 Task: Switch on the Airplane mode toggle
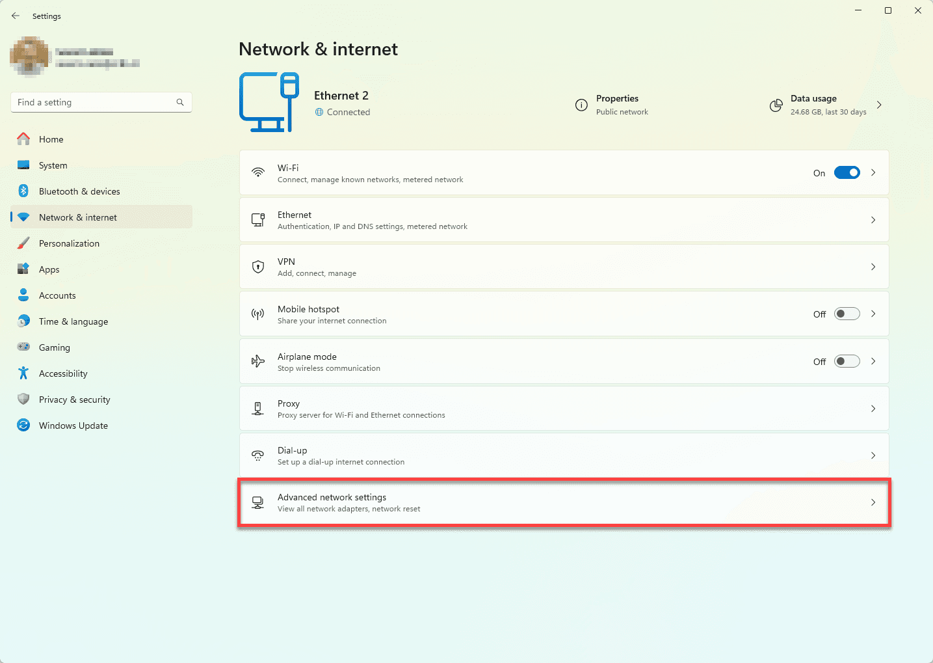coord(847,361)
